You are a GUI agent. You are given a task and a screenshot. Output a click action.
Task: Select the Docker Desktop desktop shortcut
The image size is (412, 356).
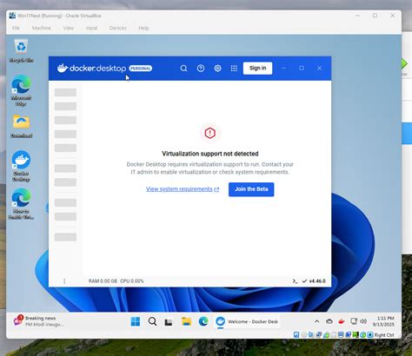[21, 166]
